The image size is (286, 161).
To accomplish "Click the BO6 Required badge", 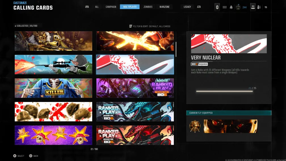I will click(x=199, y=64).
